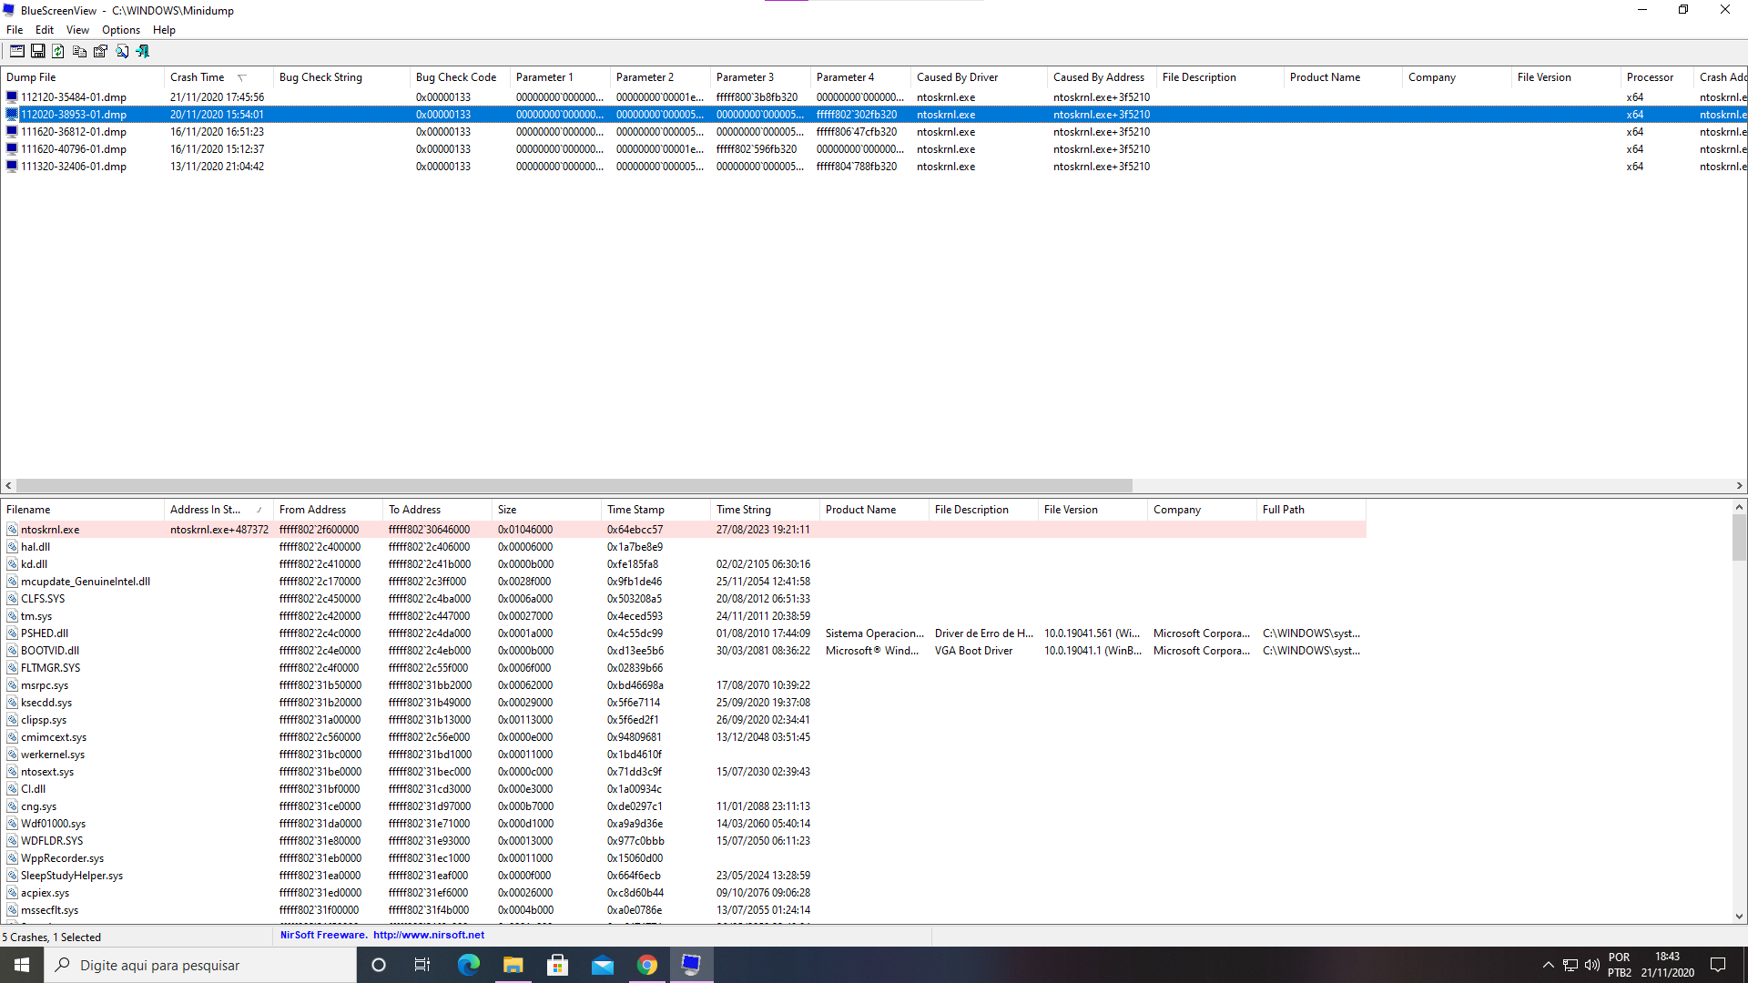Launch Microsoft Edge from taskbar

[x=468, y=965]
